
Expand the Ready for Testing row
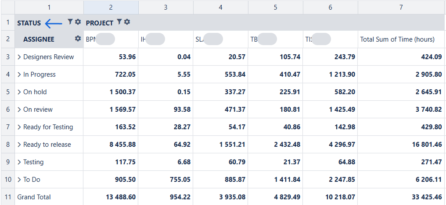[x=19, y=127]
